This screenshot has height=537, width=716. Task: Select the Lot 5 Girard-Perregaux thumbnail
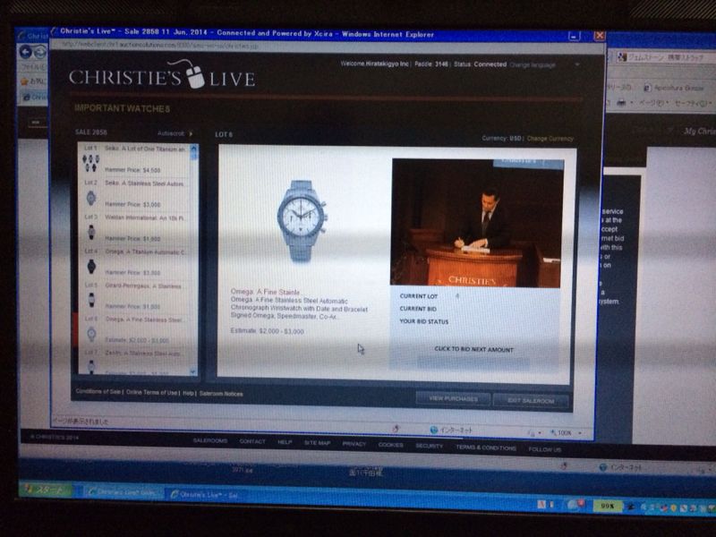pyautogui.click(x=91, y=300)
